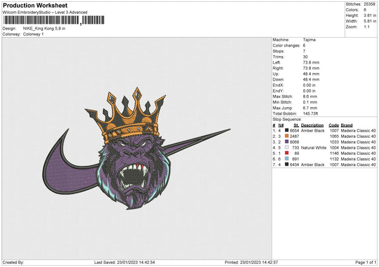Click 'Wilcom EmbroideryStudio – Level 3 Advanced' text
The image size is (379, 267).
[45, 13]
